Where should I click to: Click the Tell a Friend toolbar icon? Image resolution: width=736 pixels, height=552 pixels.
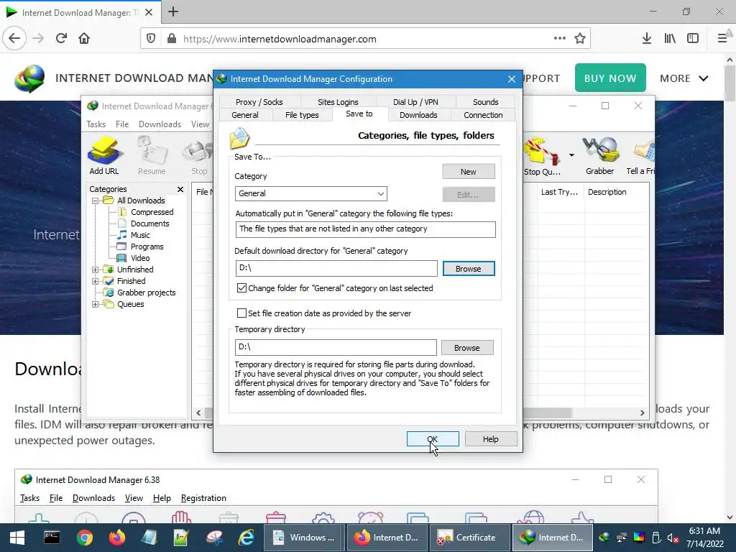[641, 156]
